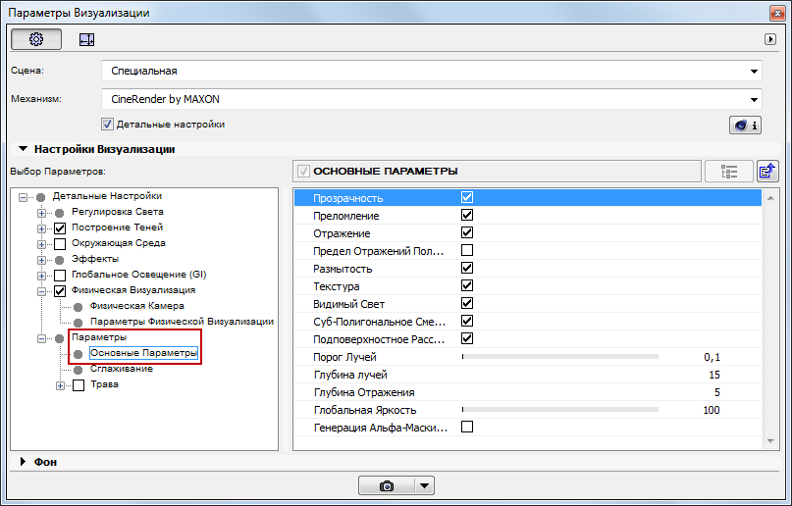Expand the Регулировка Света node
Screen dimensions: 792x506
pos(41,213)
